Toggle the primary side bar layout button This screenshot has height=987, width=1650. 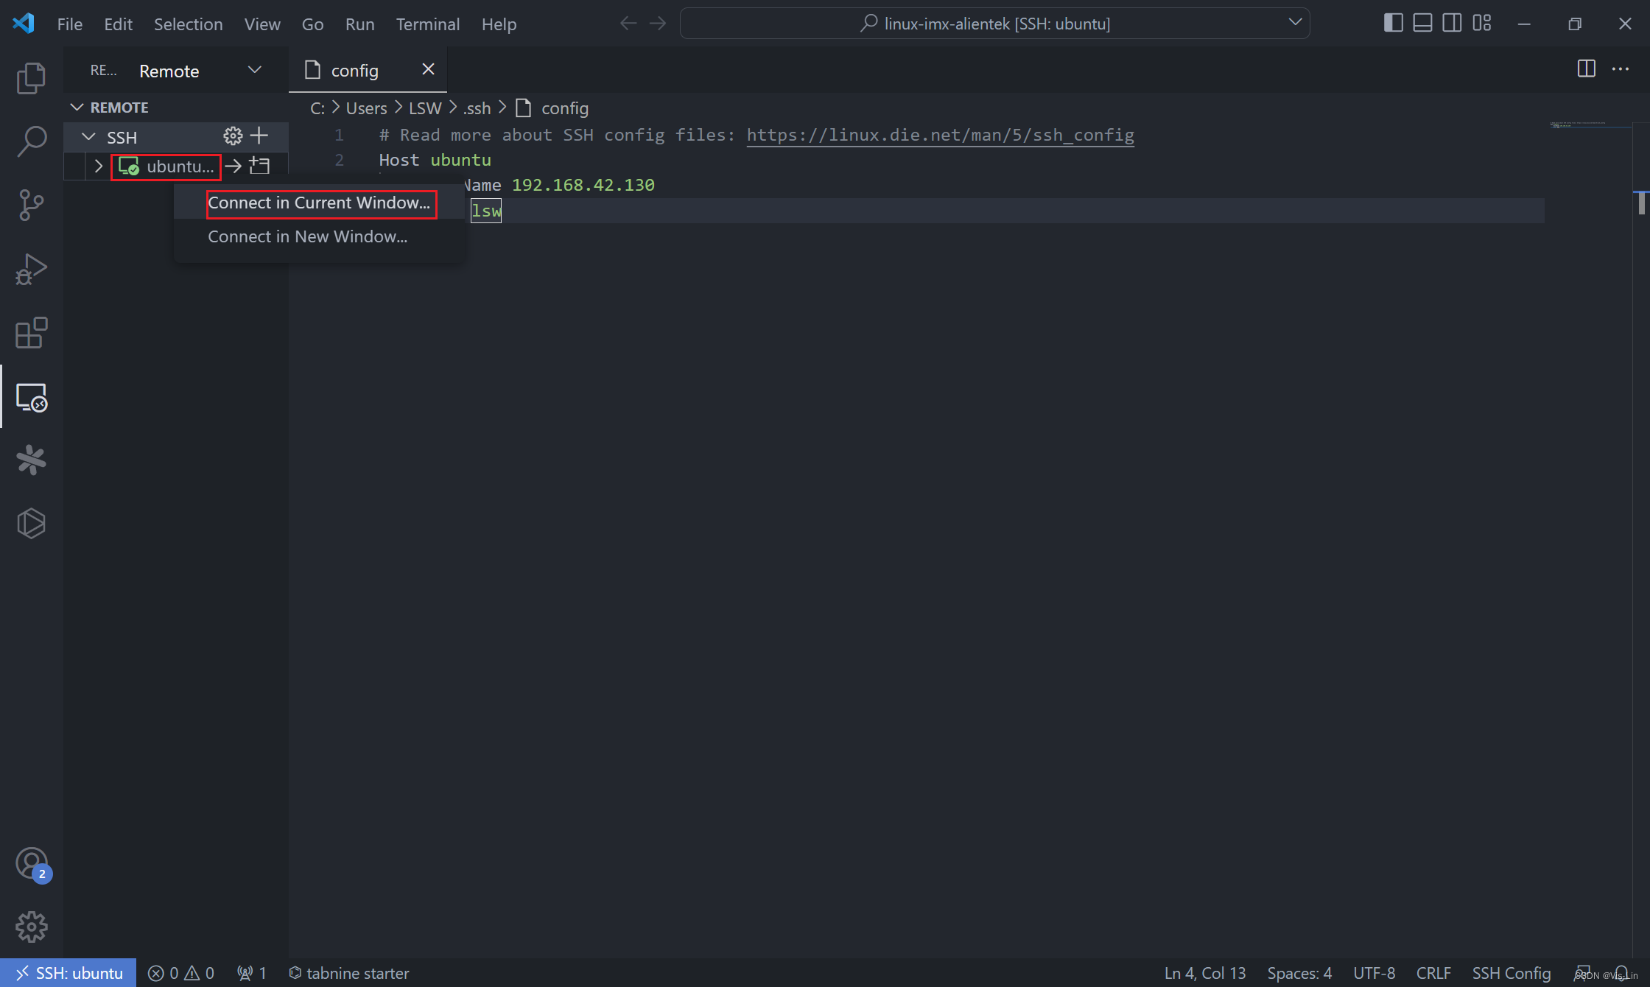1393,24
